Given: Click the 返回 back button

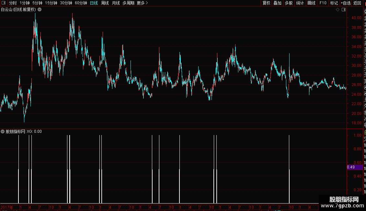Looking at the screenshot, I should [357, 3].
